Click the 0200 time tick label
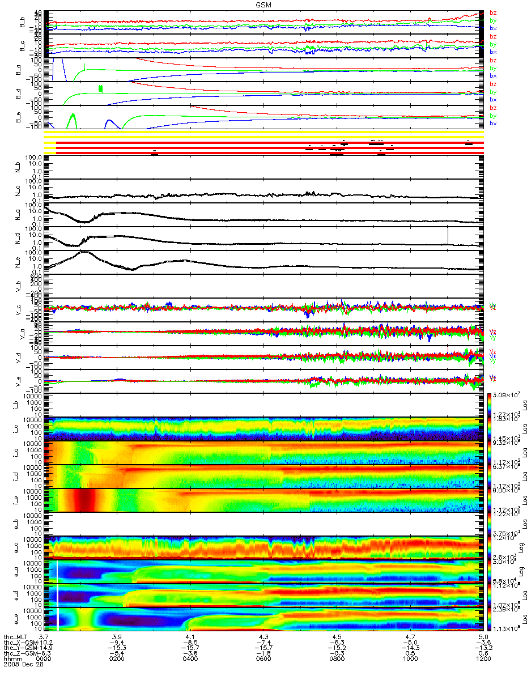 pos(117,659)
